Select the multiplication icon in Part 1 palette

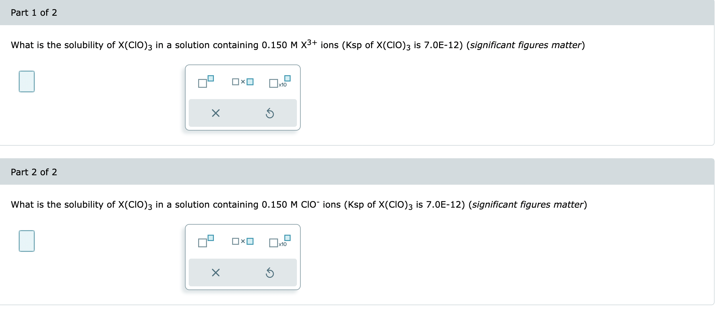[243, 82]
